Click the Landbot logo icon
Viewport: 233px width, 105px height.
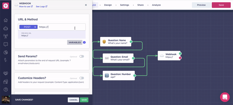tap(6, 6)
